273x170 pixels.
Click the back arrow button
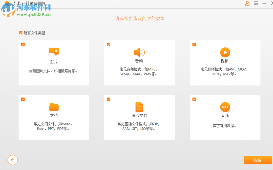click(12, 160)
